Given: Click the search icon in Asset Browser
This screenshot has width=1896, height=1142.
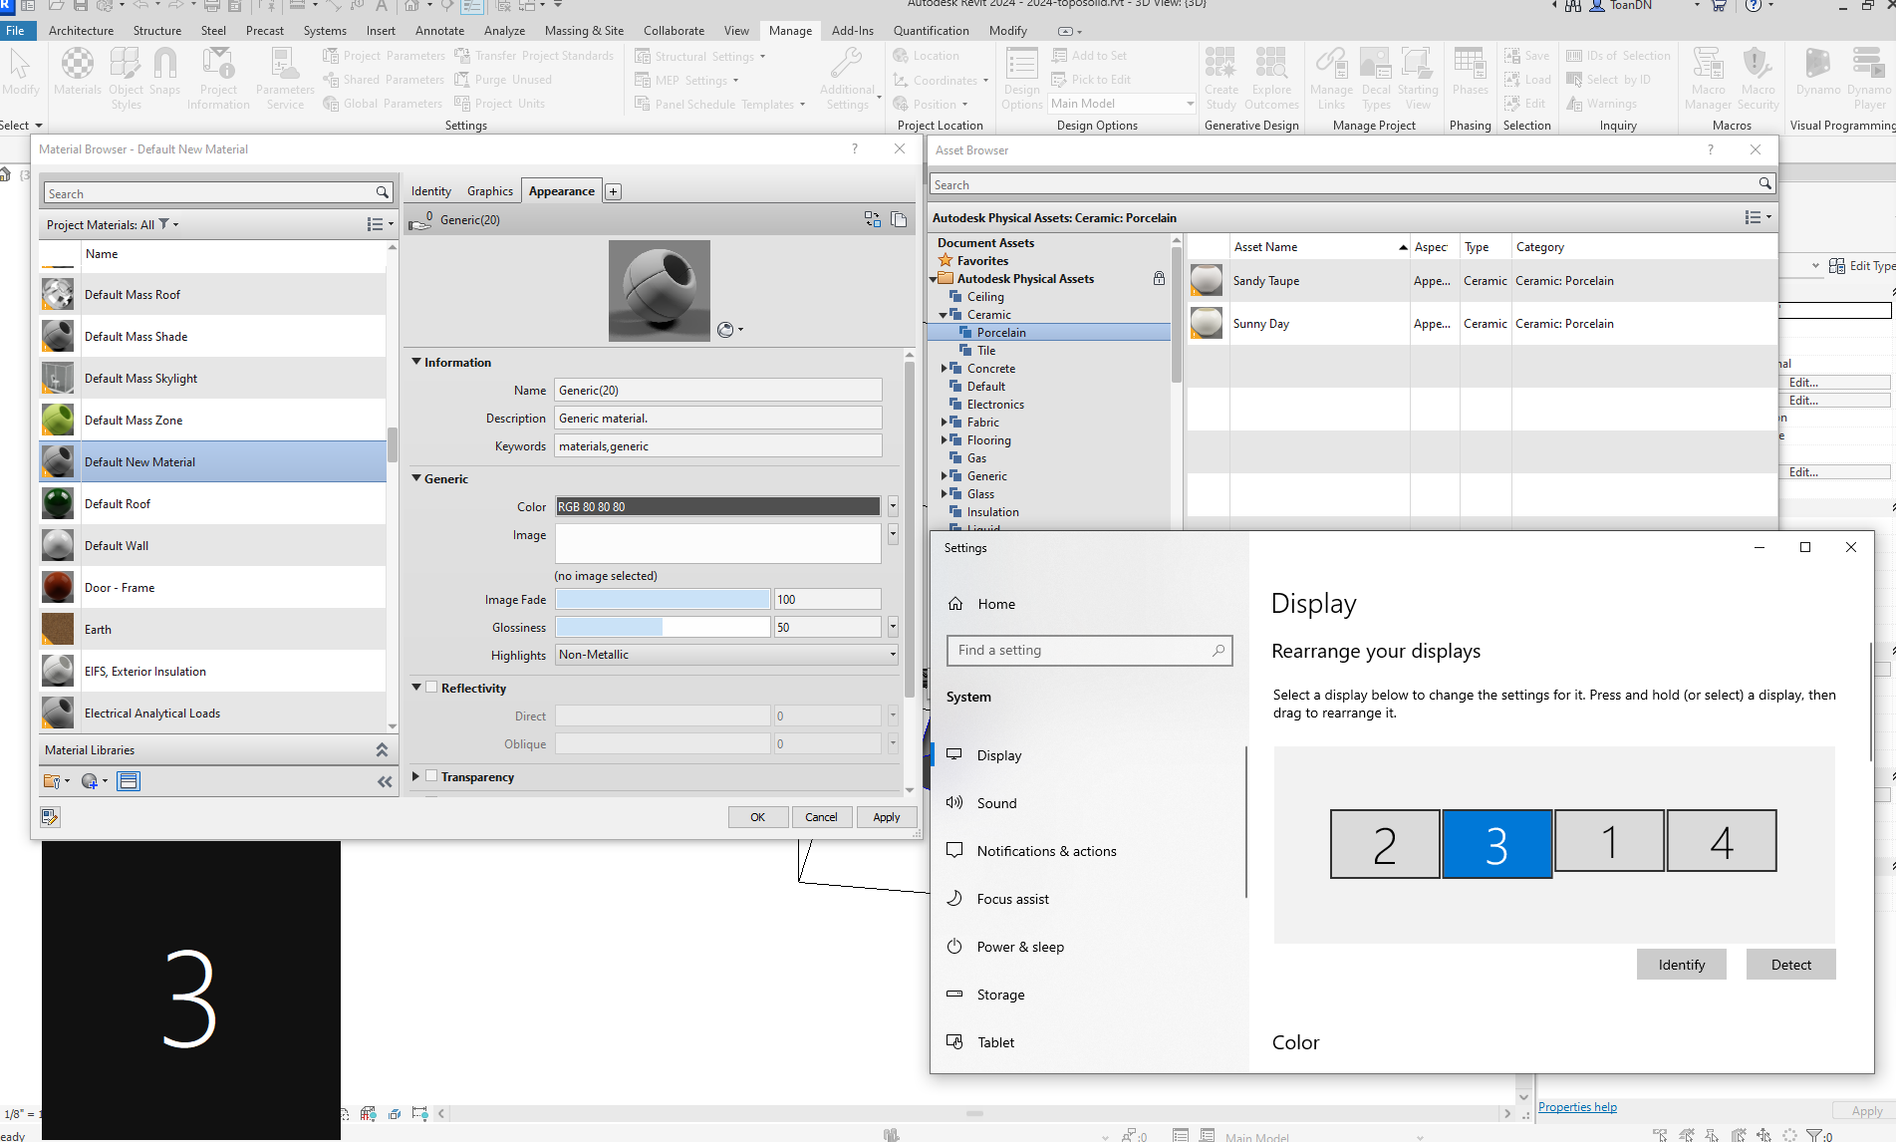Looking at the screenshot, I should tap(1764, 184).
